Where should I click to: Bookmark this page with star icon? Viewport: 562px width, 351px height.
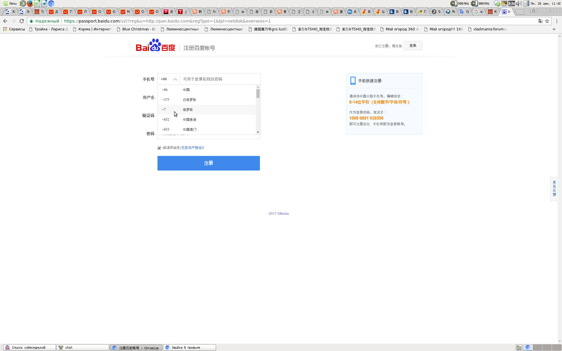point(547,21)
